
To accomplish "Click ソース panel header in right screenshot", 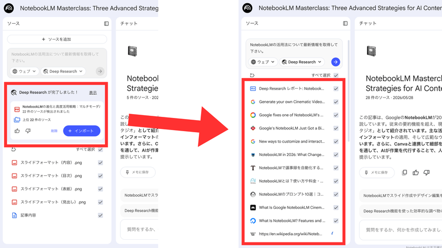I will point(252,23).
